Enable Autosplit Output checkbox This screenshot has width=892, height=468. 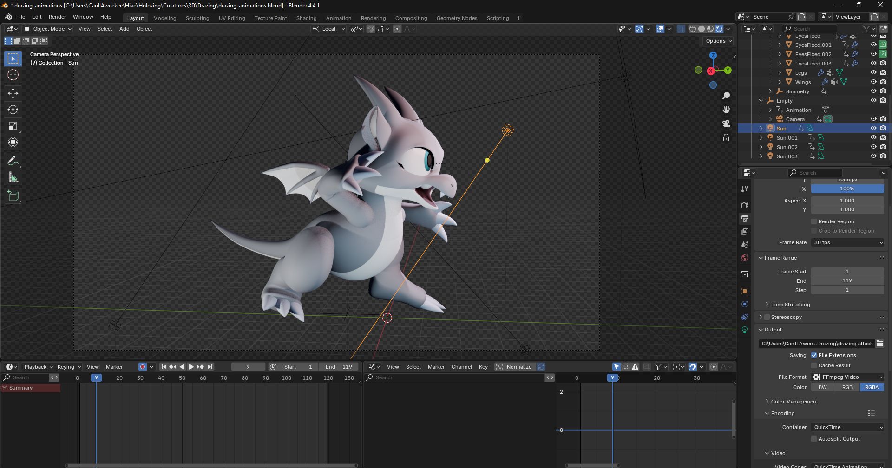[814, 439]
